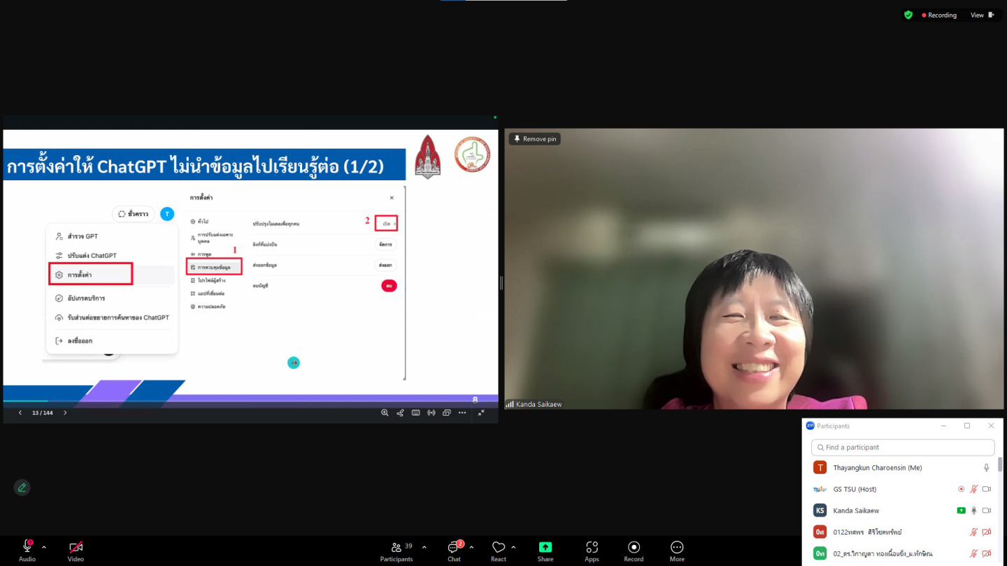
Task: Expand audio options caret next to Audio
Action: (x=44, y=547)
